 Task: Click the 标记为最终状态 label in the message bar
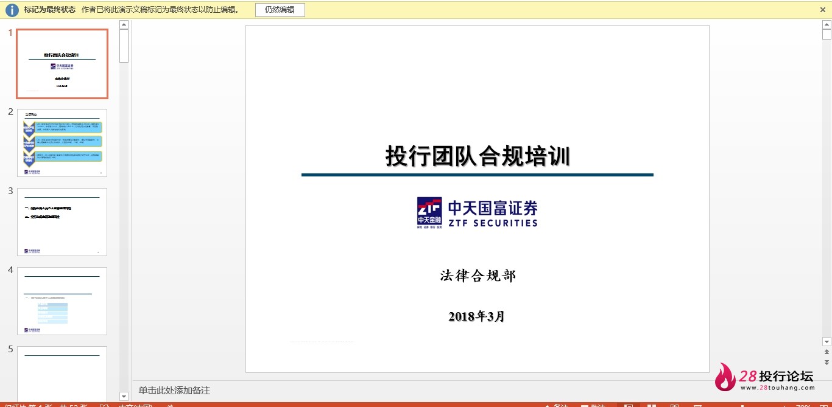coord(50,10)
